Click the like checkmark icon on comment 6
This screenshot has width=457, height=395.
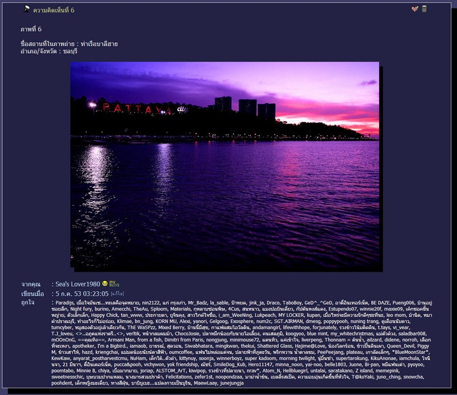(415, 9)
